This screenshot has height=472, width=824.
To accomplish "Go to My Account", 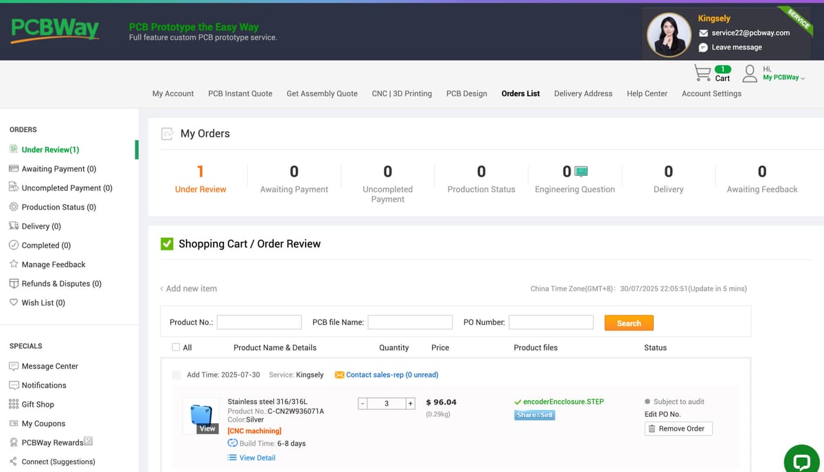I will pyautogui.click(x=173, y=93).
